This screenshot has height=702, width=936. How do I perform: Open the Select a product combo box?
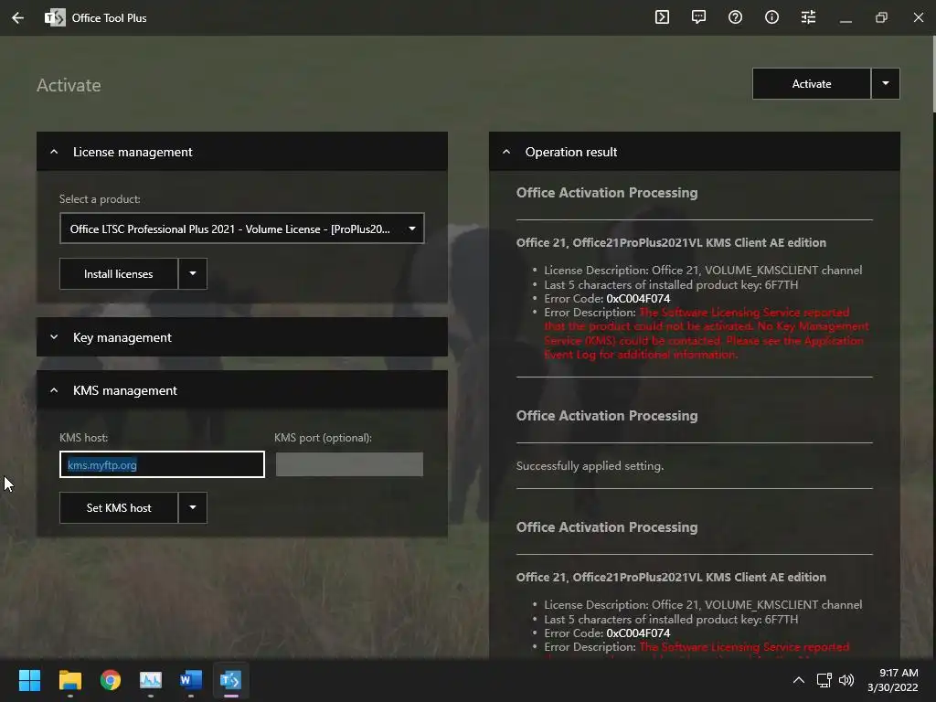tap(241, 229)
